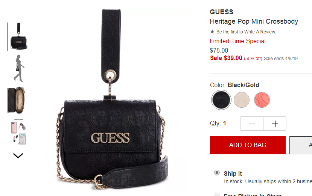This screenshot has height=196, width=312.
Task: Click the GUESS brand name heading
Action: tap(221, 12)
